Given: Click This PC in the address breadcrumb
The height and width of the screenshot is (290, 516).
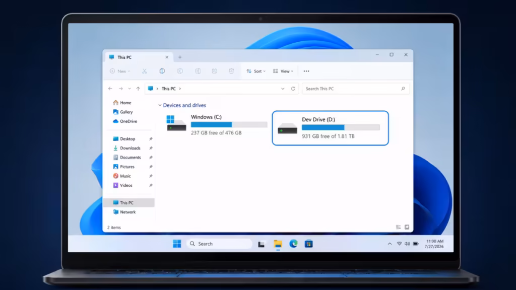Looking at the screenshot, I should (168, 89).
